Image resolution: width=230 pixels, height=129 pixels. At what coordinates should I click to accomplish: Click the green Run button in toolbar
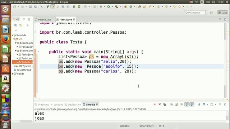(109, 6)
